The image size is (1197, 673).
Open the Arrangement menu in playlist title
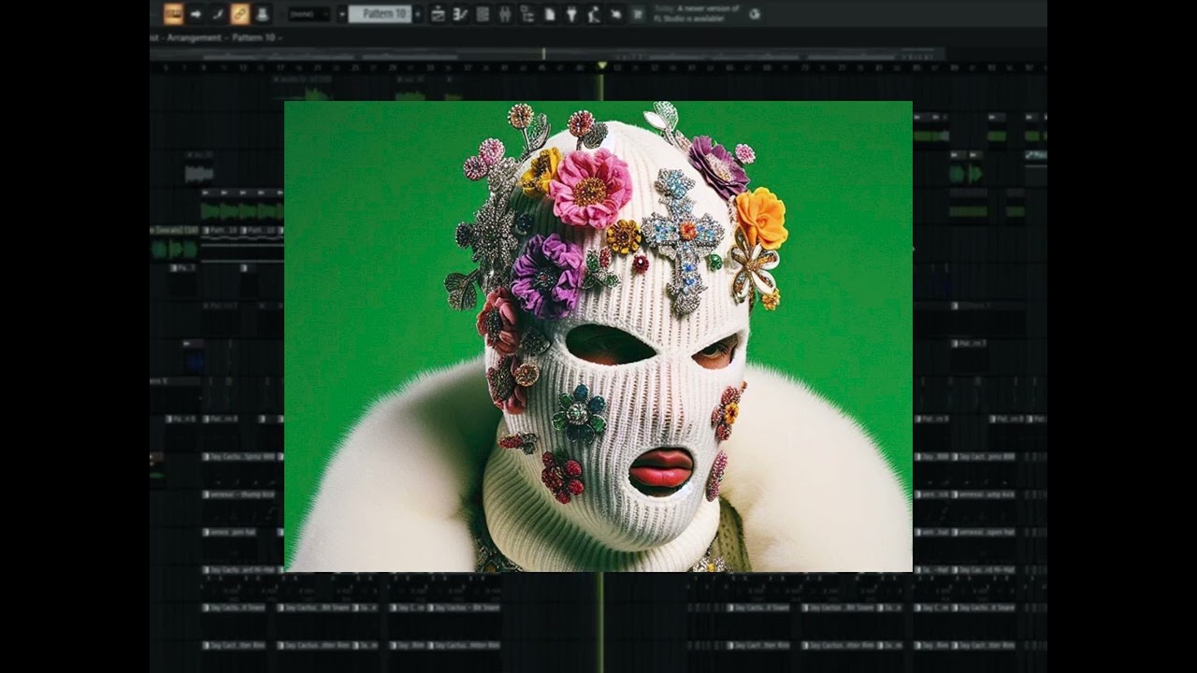[x=195, y=38]
